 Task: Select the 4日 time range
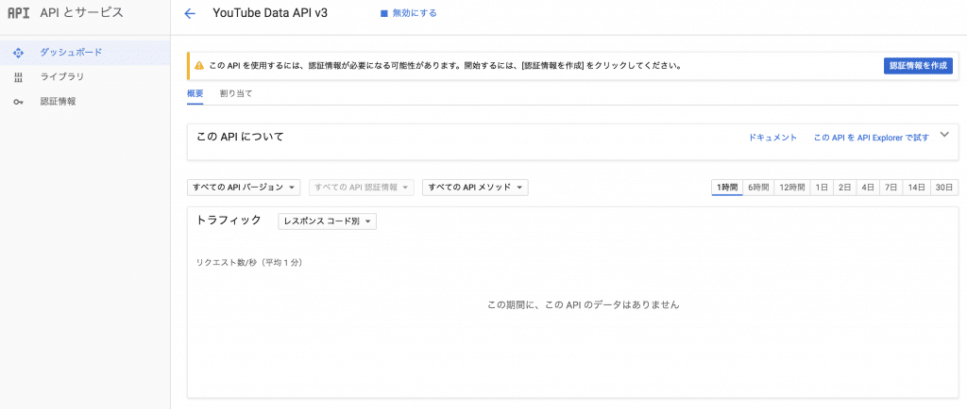[868, 188]
